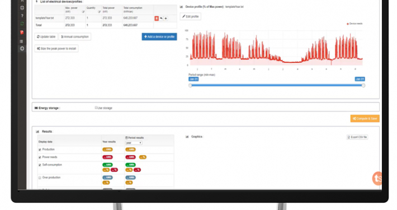Click the red delete icon for templateYear.txt
This screenshot has height=210, width=397.
pyautogui.click(x=157, y=18)
